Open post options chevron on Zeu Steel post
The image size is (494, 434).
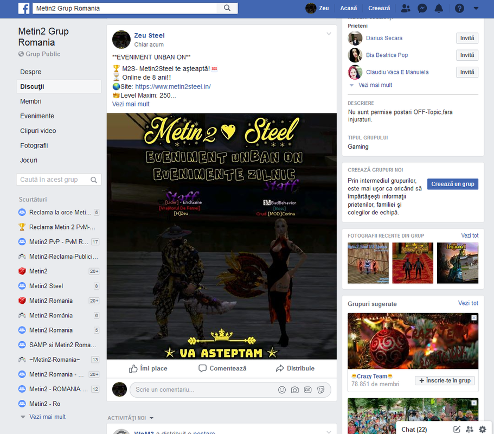(329, 34)
